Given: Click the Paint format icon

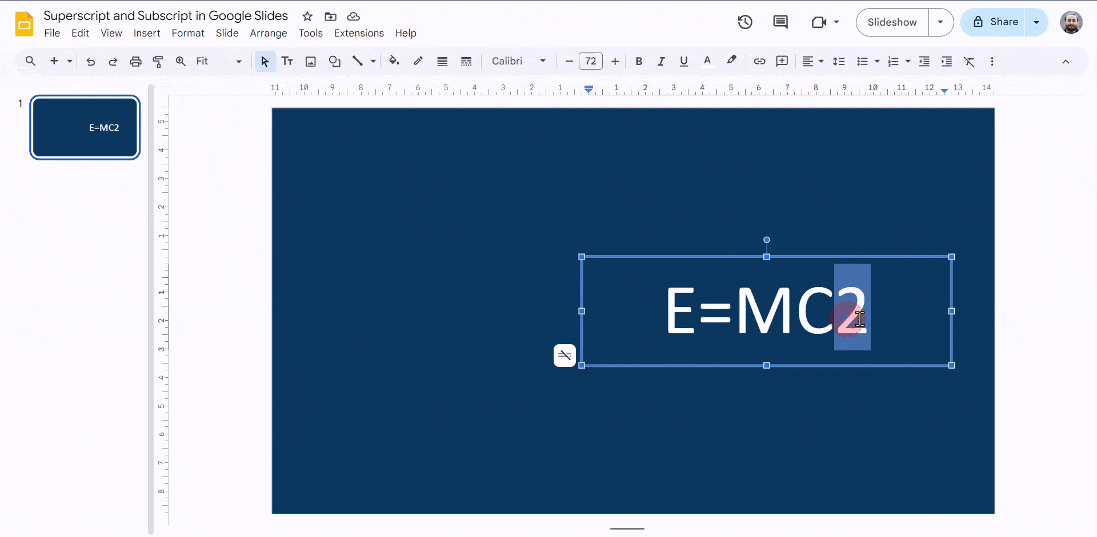Looking at the screenshot, I should tap(158, 61).
